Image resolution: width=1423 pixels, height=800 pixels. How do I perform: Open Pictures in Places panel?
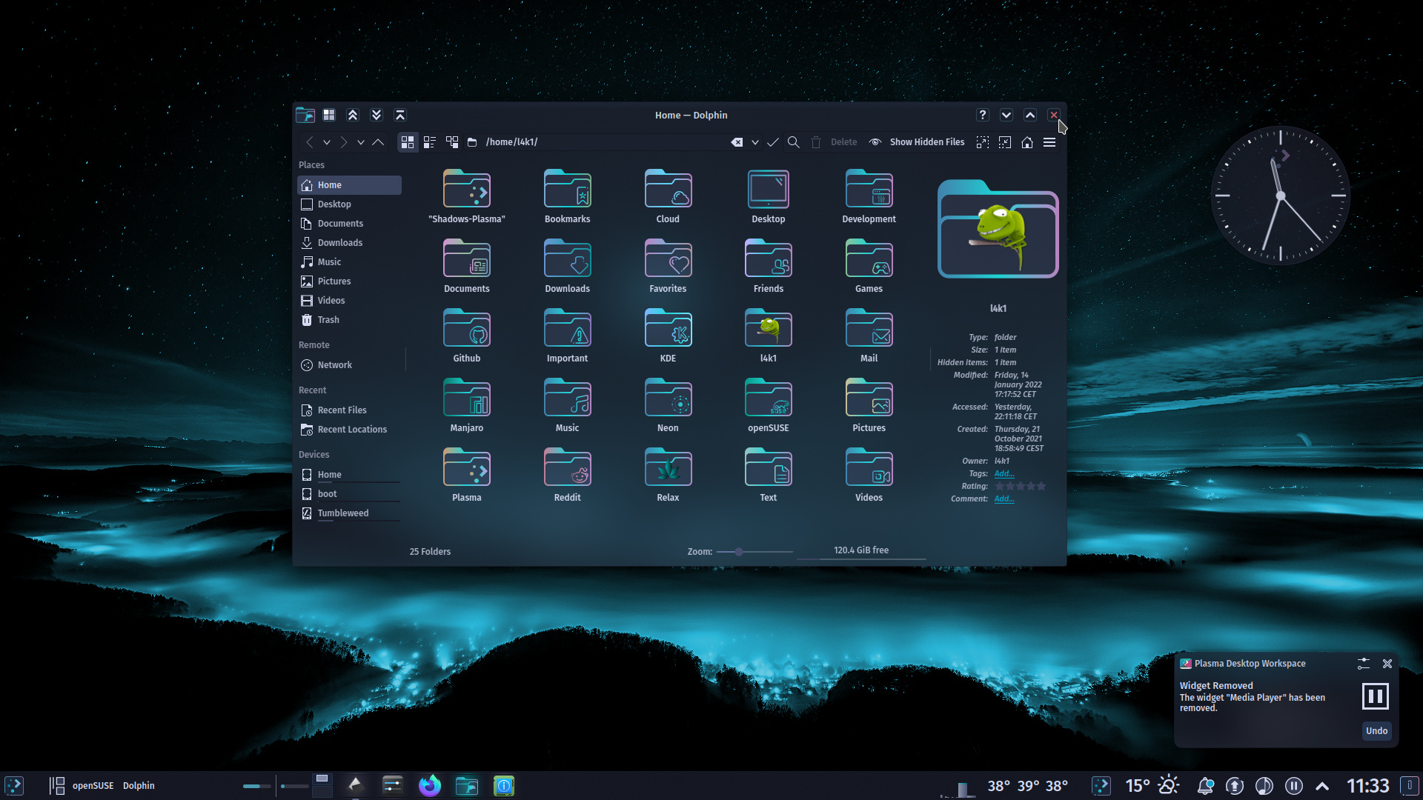[x=349, y=281]
